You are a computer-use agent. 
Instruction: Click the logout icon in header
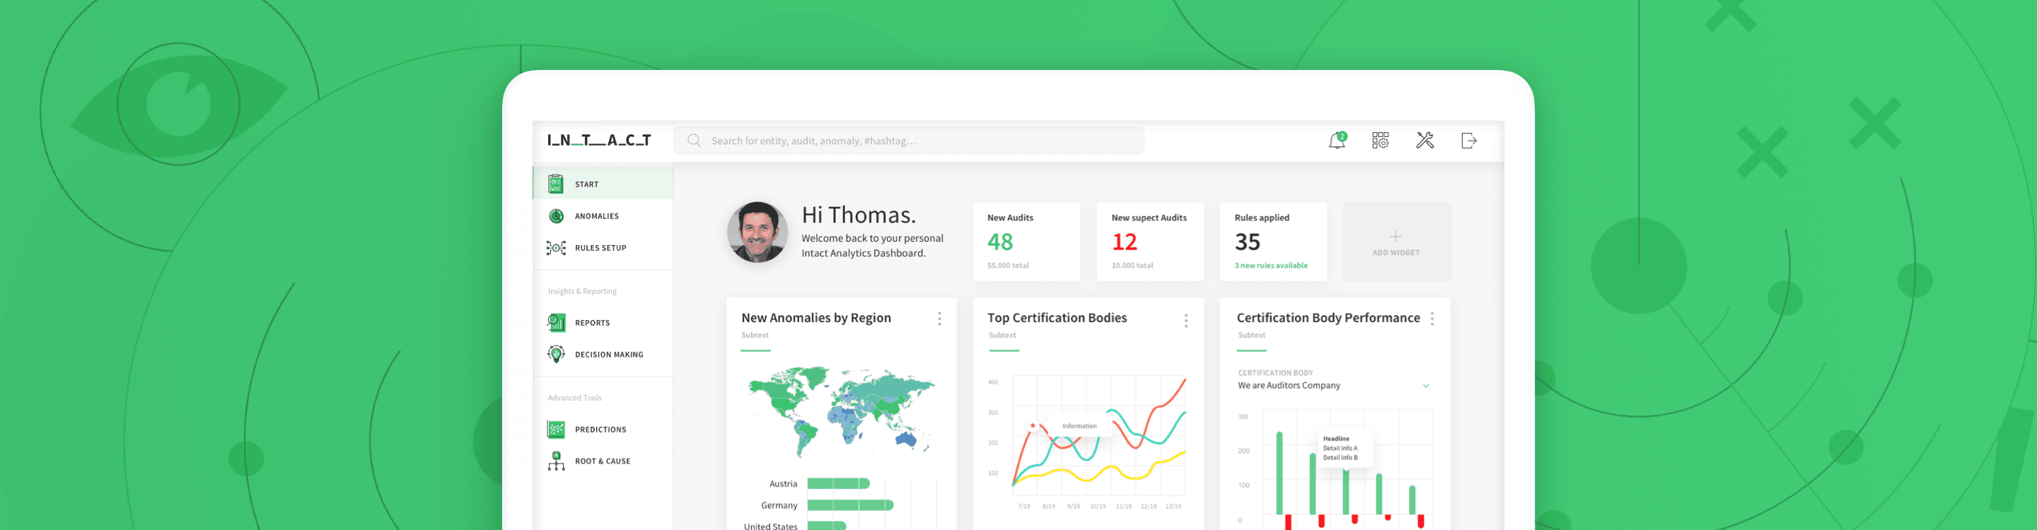pyautogui.click(x=1468, y=141)
